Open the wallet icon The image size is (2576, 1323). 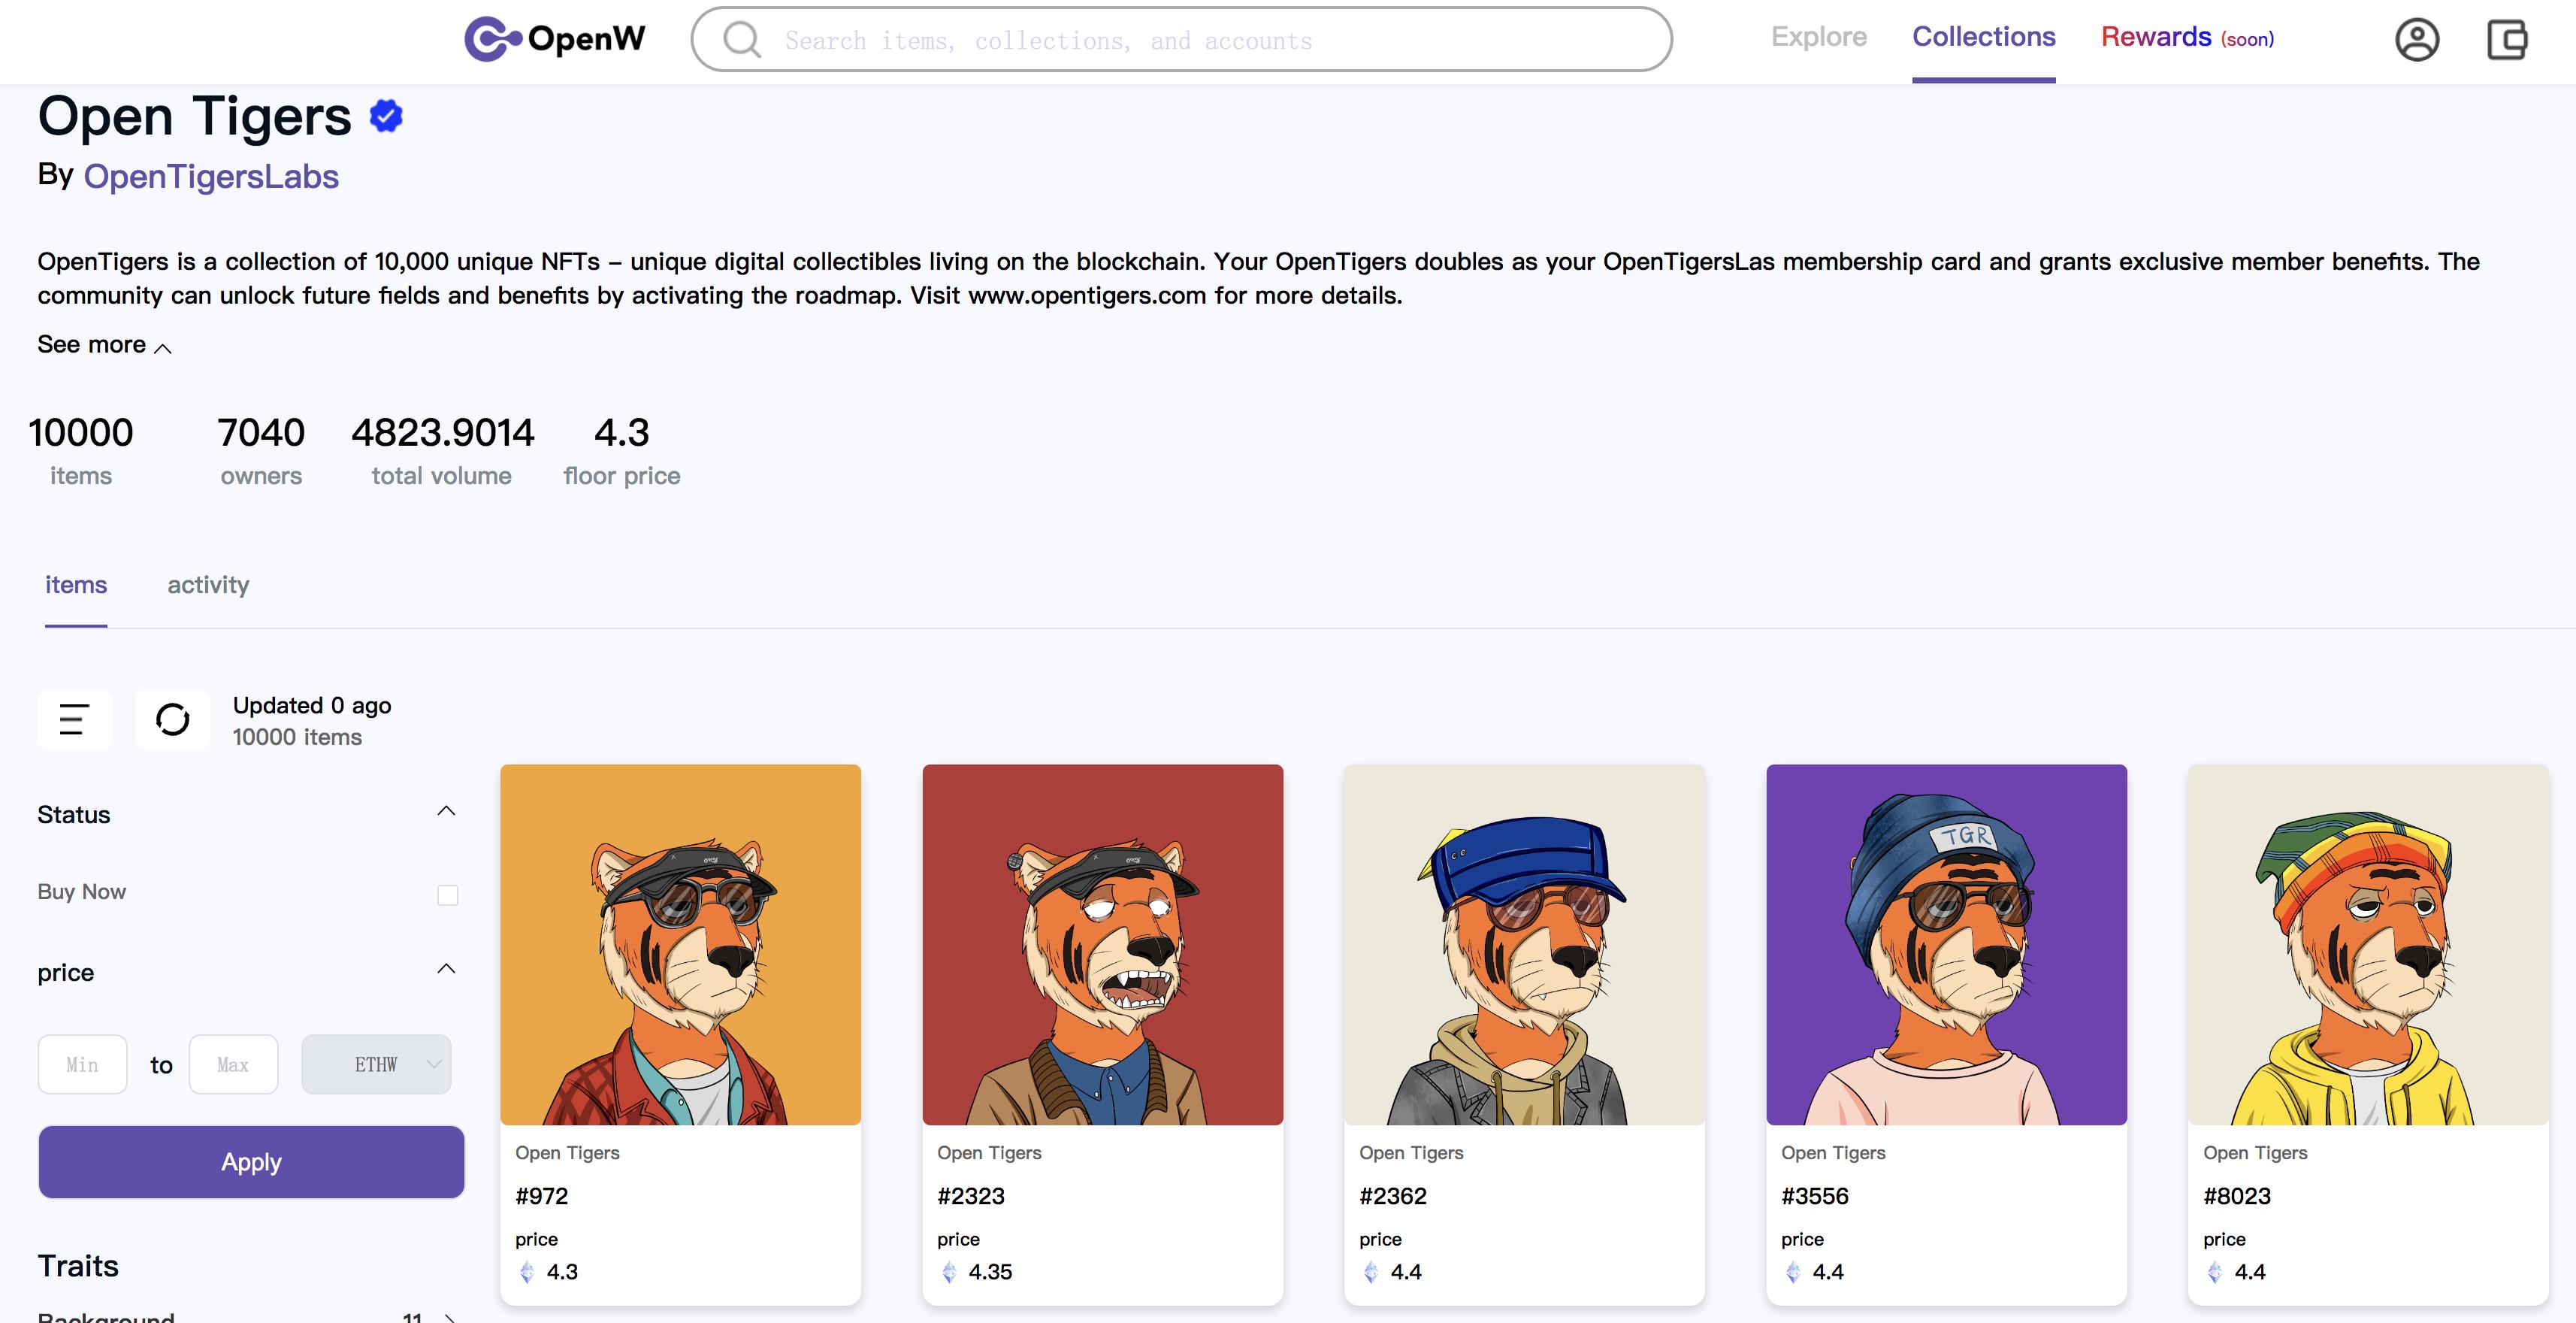pos(2506,40)
